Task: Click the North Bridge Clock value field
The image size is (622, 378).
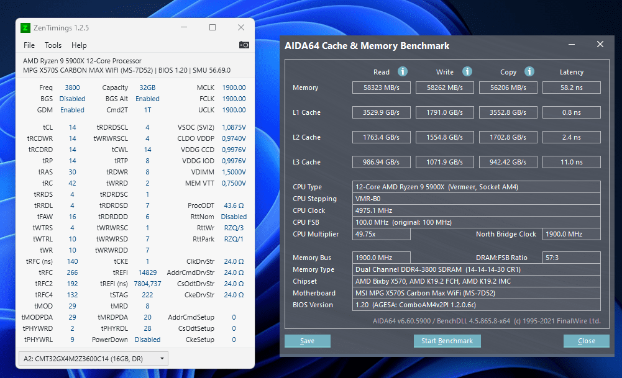Action: [572, 234]
